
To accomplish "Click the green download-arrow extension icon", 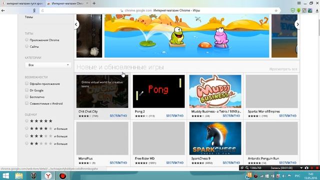I will 298,10.
